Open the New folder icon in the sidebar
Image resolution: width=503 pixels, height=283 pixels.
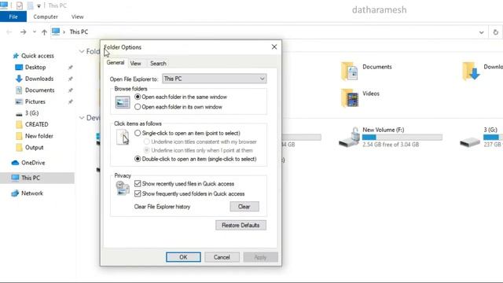(19, 136)
